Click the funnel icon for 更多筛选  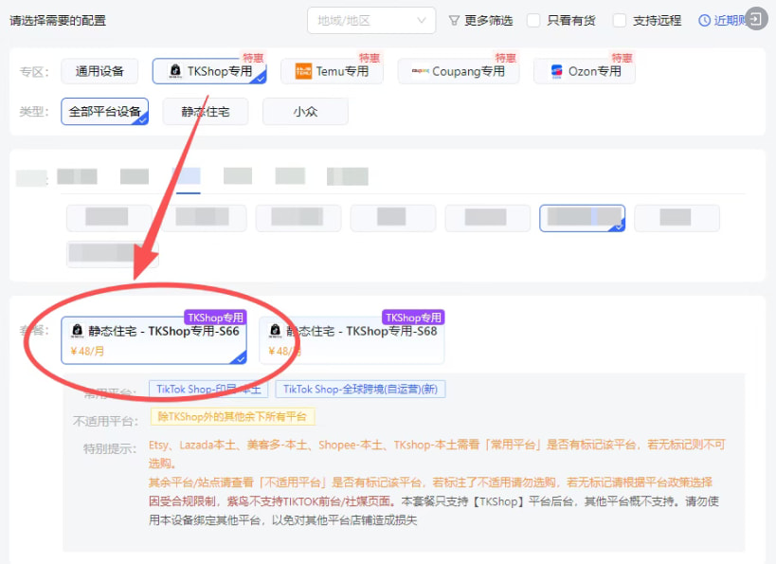(x=454, y=20)
